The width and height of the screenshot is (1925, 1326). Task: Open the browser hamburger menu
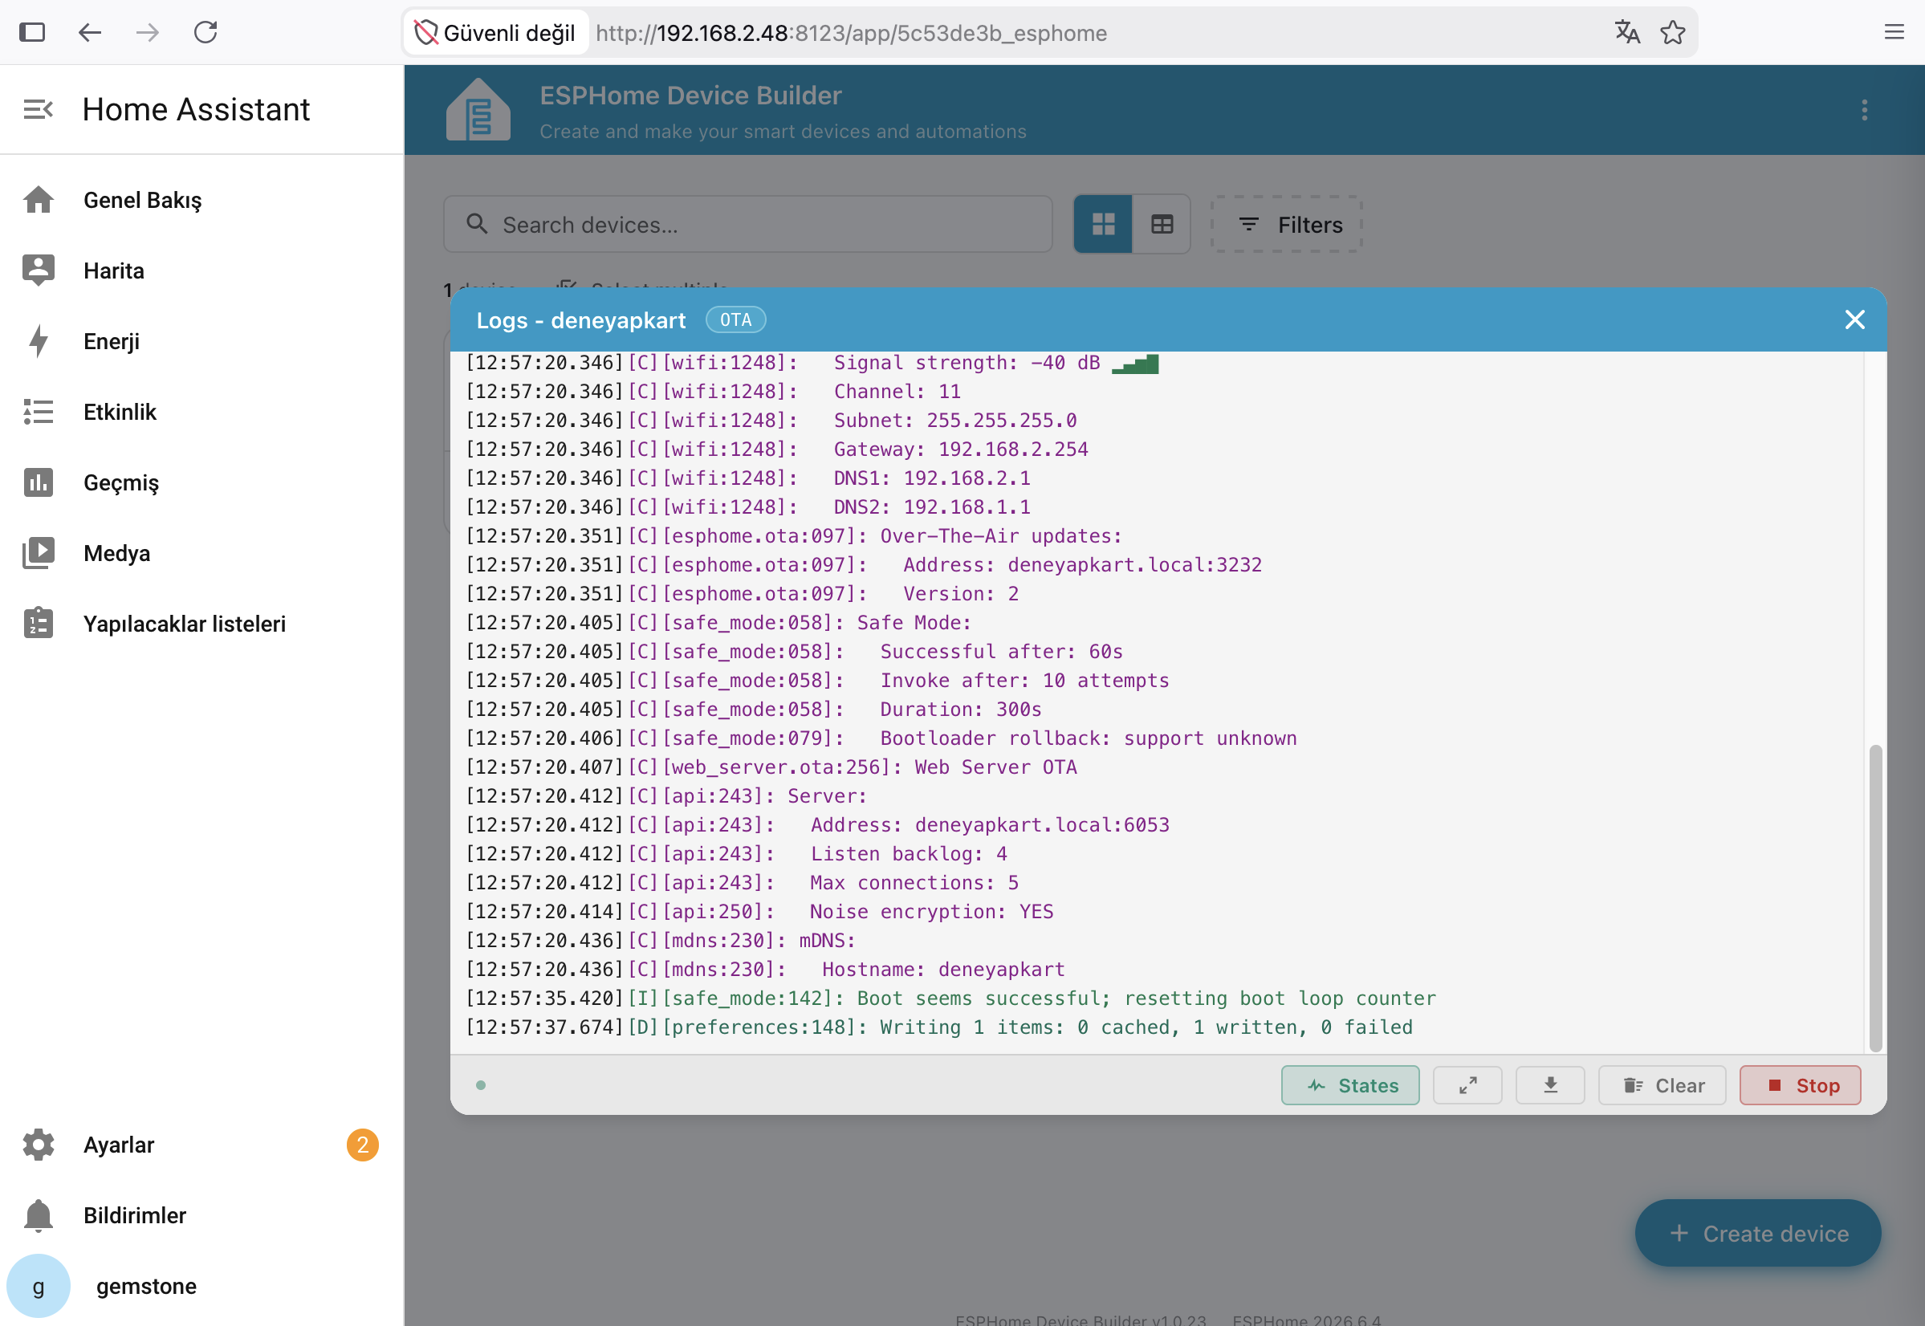pyautogui.click(x=1894, y=32)
